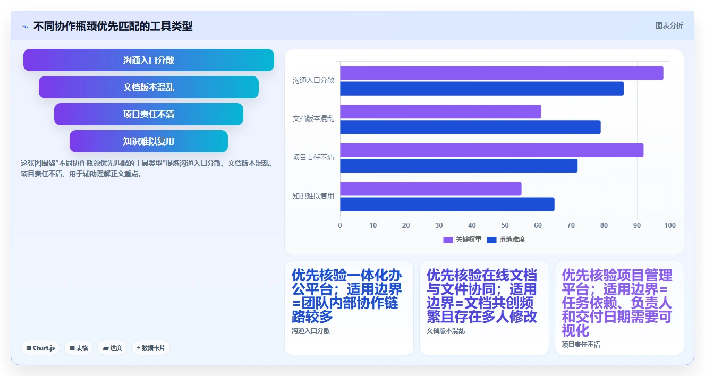705x376 pixels.
Task: Open the 优先核验在线文档与文件协同 data card
Action: 484,308
